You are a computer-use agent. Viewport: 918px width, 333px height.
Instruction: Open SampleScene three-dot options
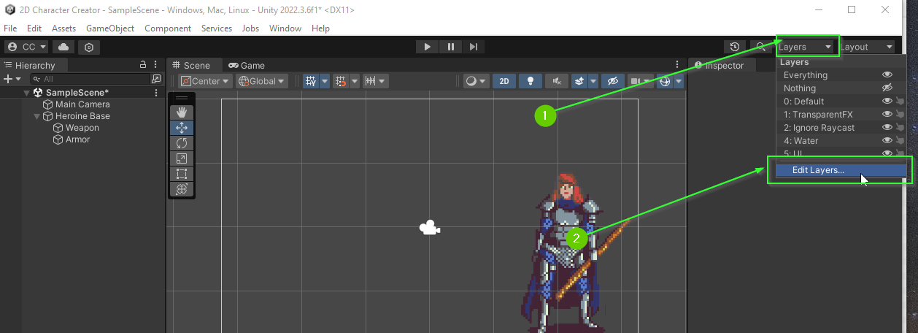[156, 93]
